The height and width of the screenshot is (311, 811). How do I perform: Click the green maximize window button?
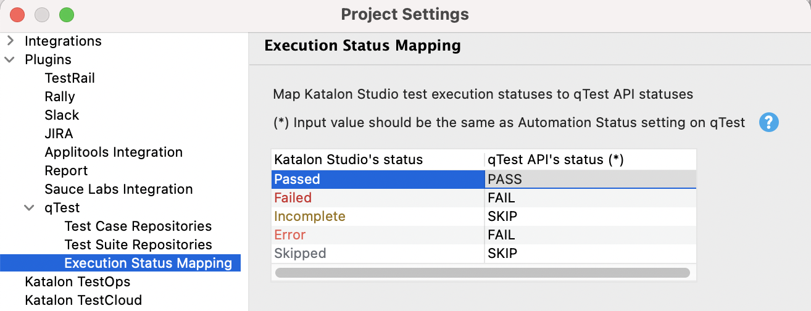pos(66,14)
